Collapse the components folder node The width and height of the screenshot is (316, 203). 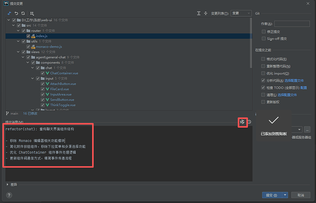(x=28, y=62)
